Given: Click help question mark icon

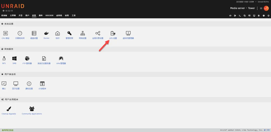Looking at the screenshot, I should [x=263, y=16].
